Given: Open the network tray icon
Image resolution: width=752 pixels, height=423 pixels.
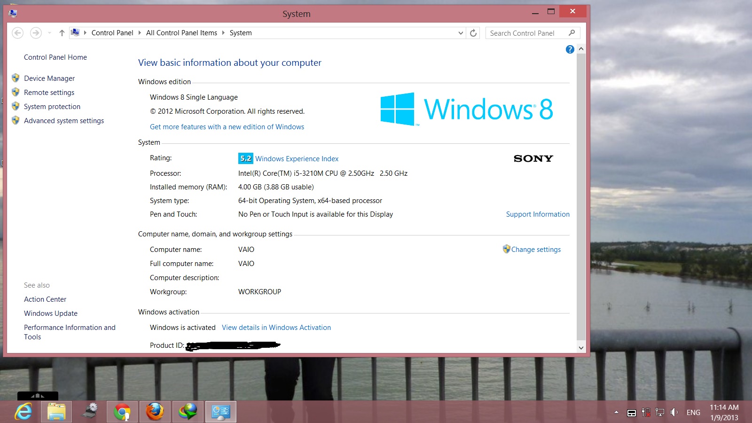Looking at the screenshot, I should (660, 412).
